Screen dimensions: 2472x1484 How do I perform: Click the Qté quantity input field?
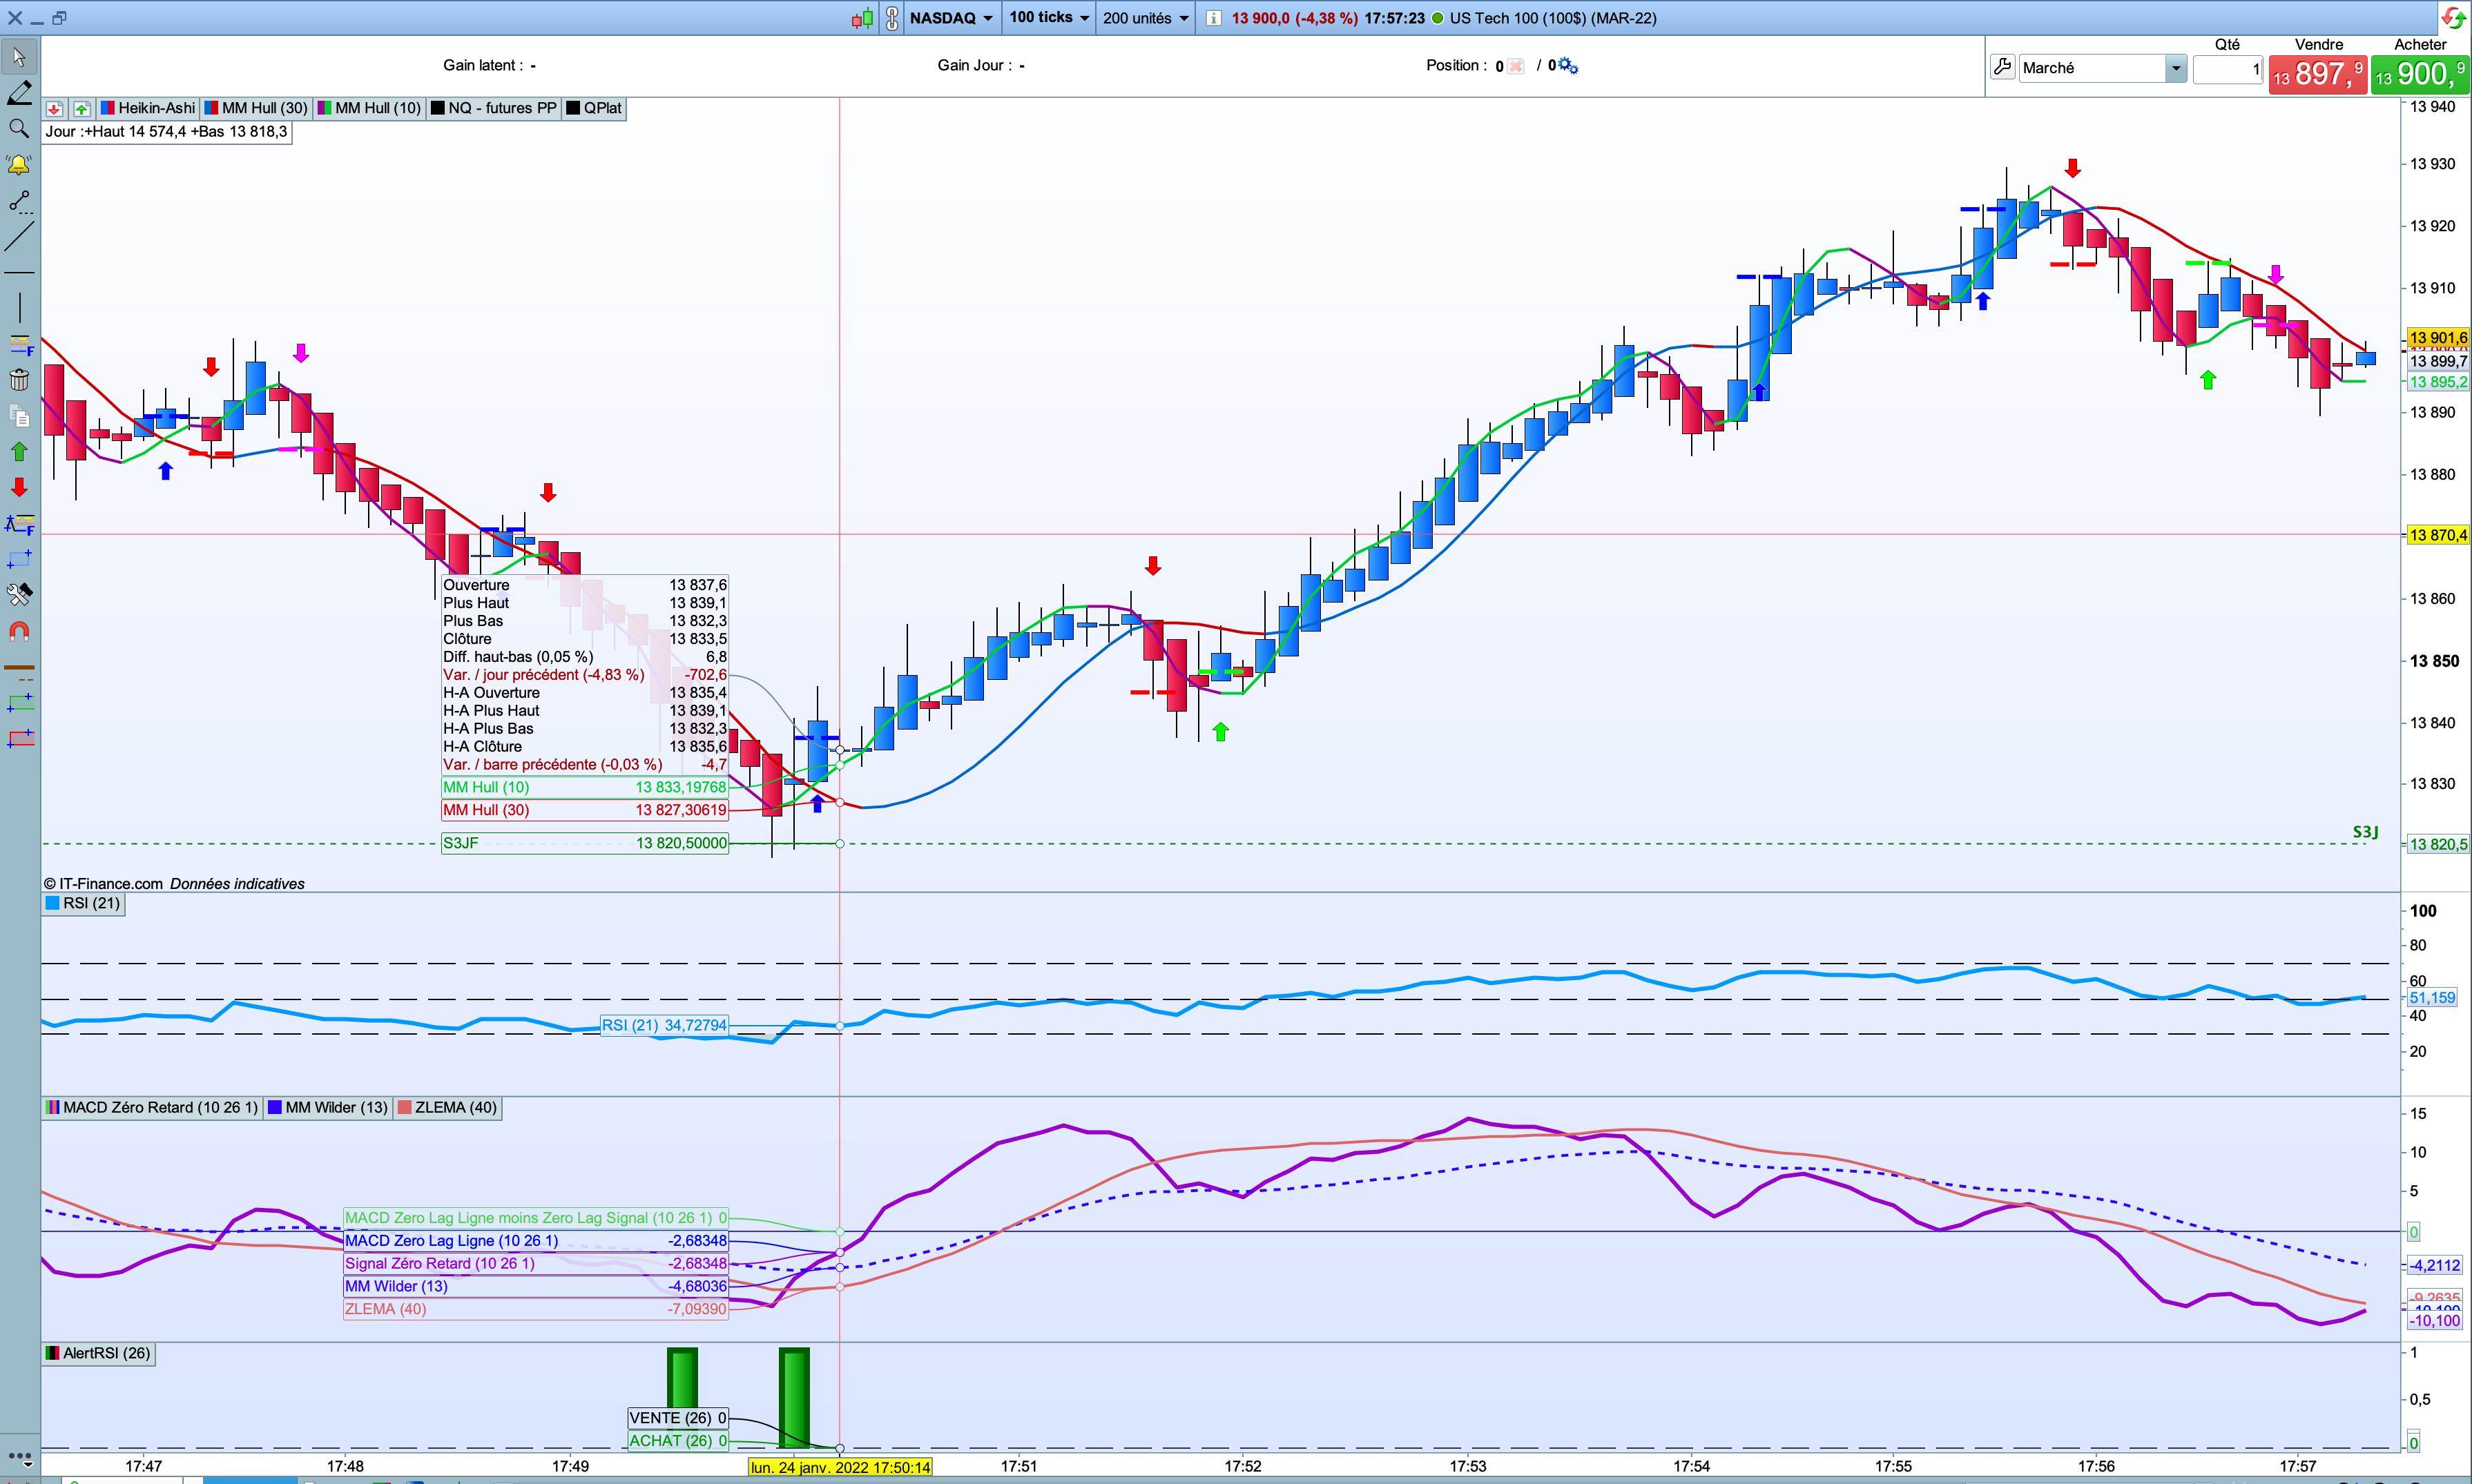2227,68
